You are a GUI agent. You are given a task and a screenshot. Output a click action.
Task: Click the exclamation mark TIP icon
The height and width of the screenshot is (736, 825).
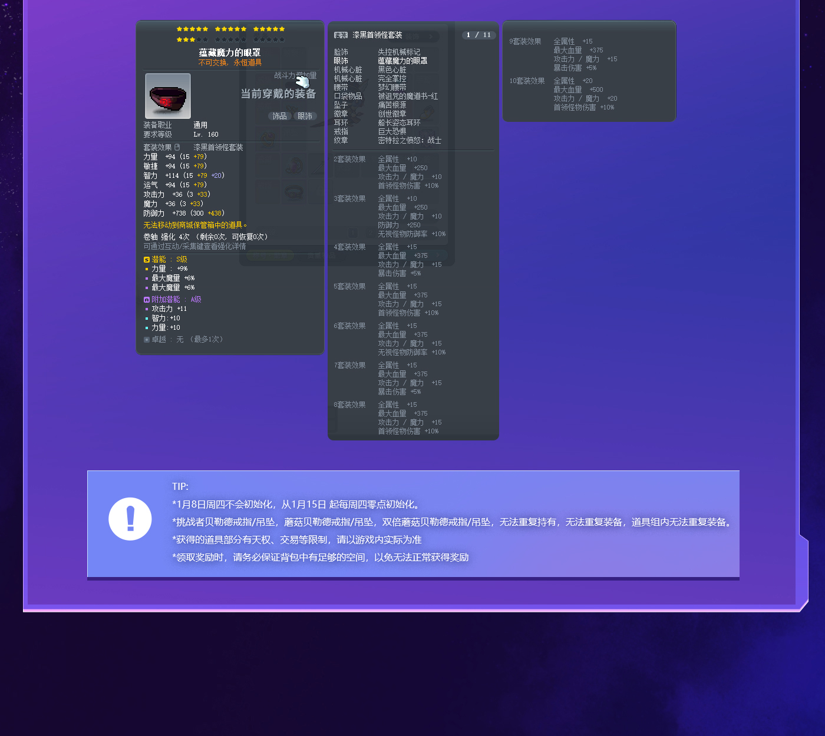click(130, 519)
